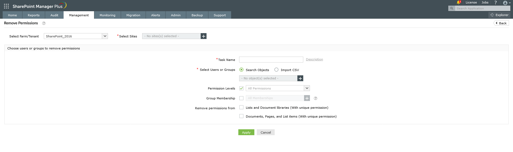Click the Task Name input field
Image resolution: width=513 pixels, height=152 pixels.
pos(271,60)
